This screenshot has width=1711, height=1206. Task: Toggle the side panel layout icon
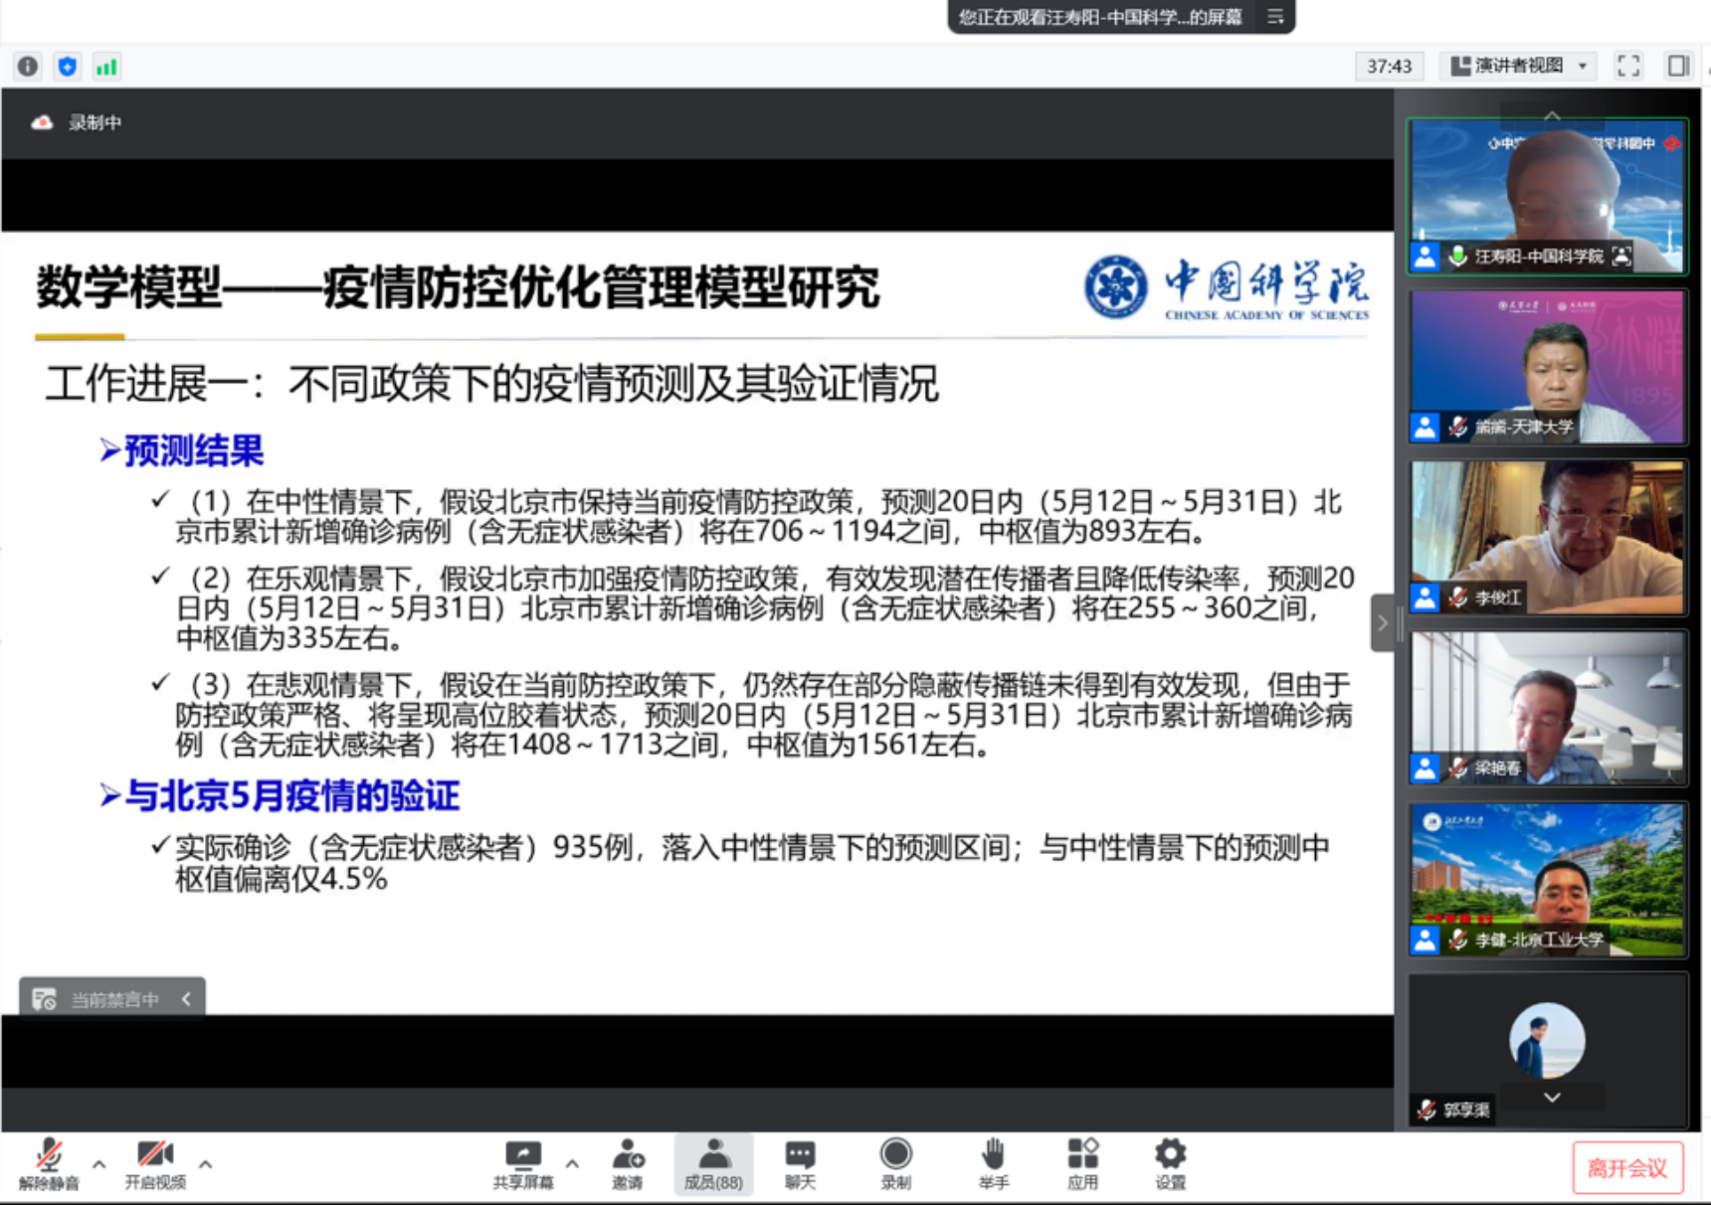click(x=1678, y=67)
